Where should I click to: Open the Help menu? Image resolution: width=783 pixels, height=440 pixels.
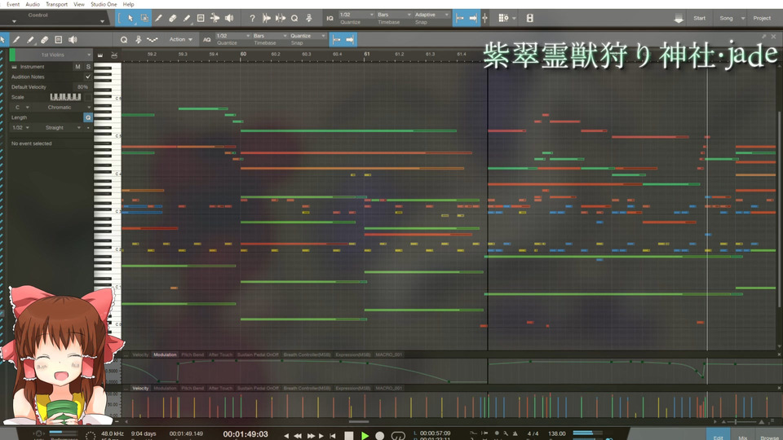coord(128,4)
